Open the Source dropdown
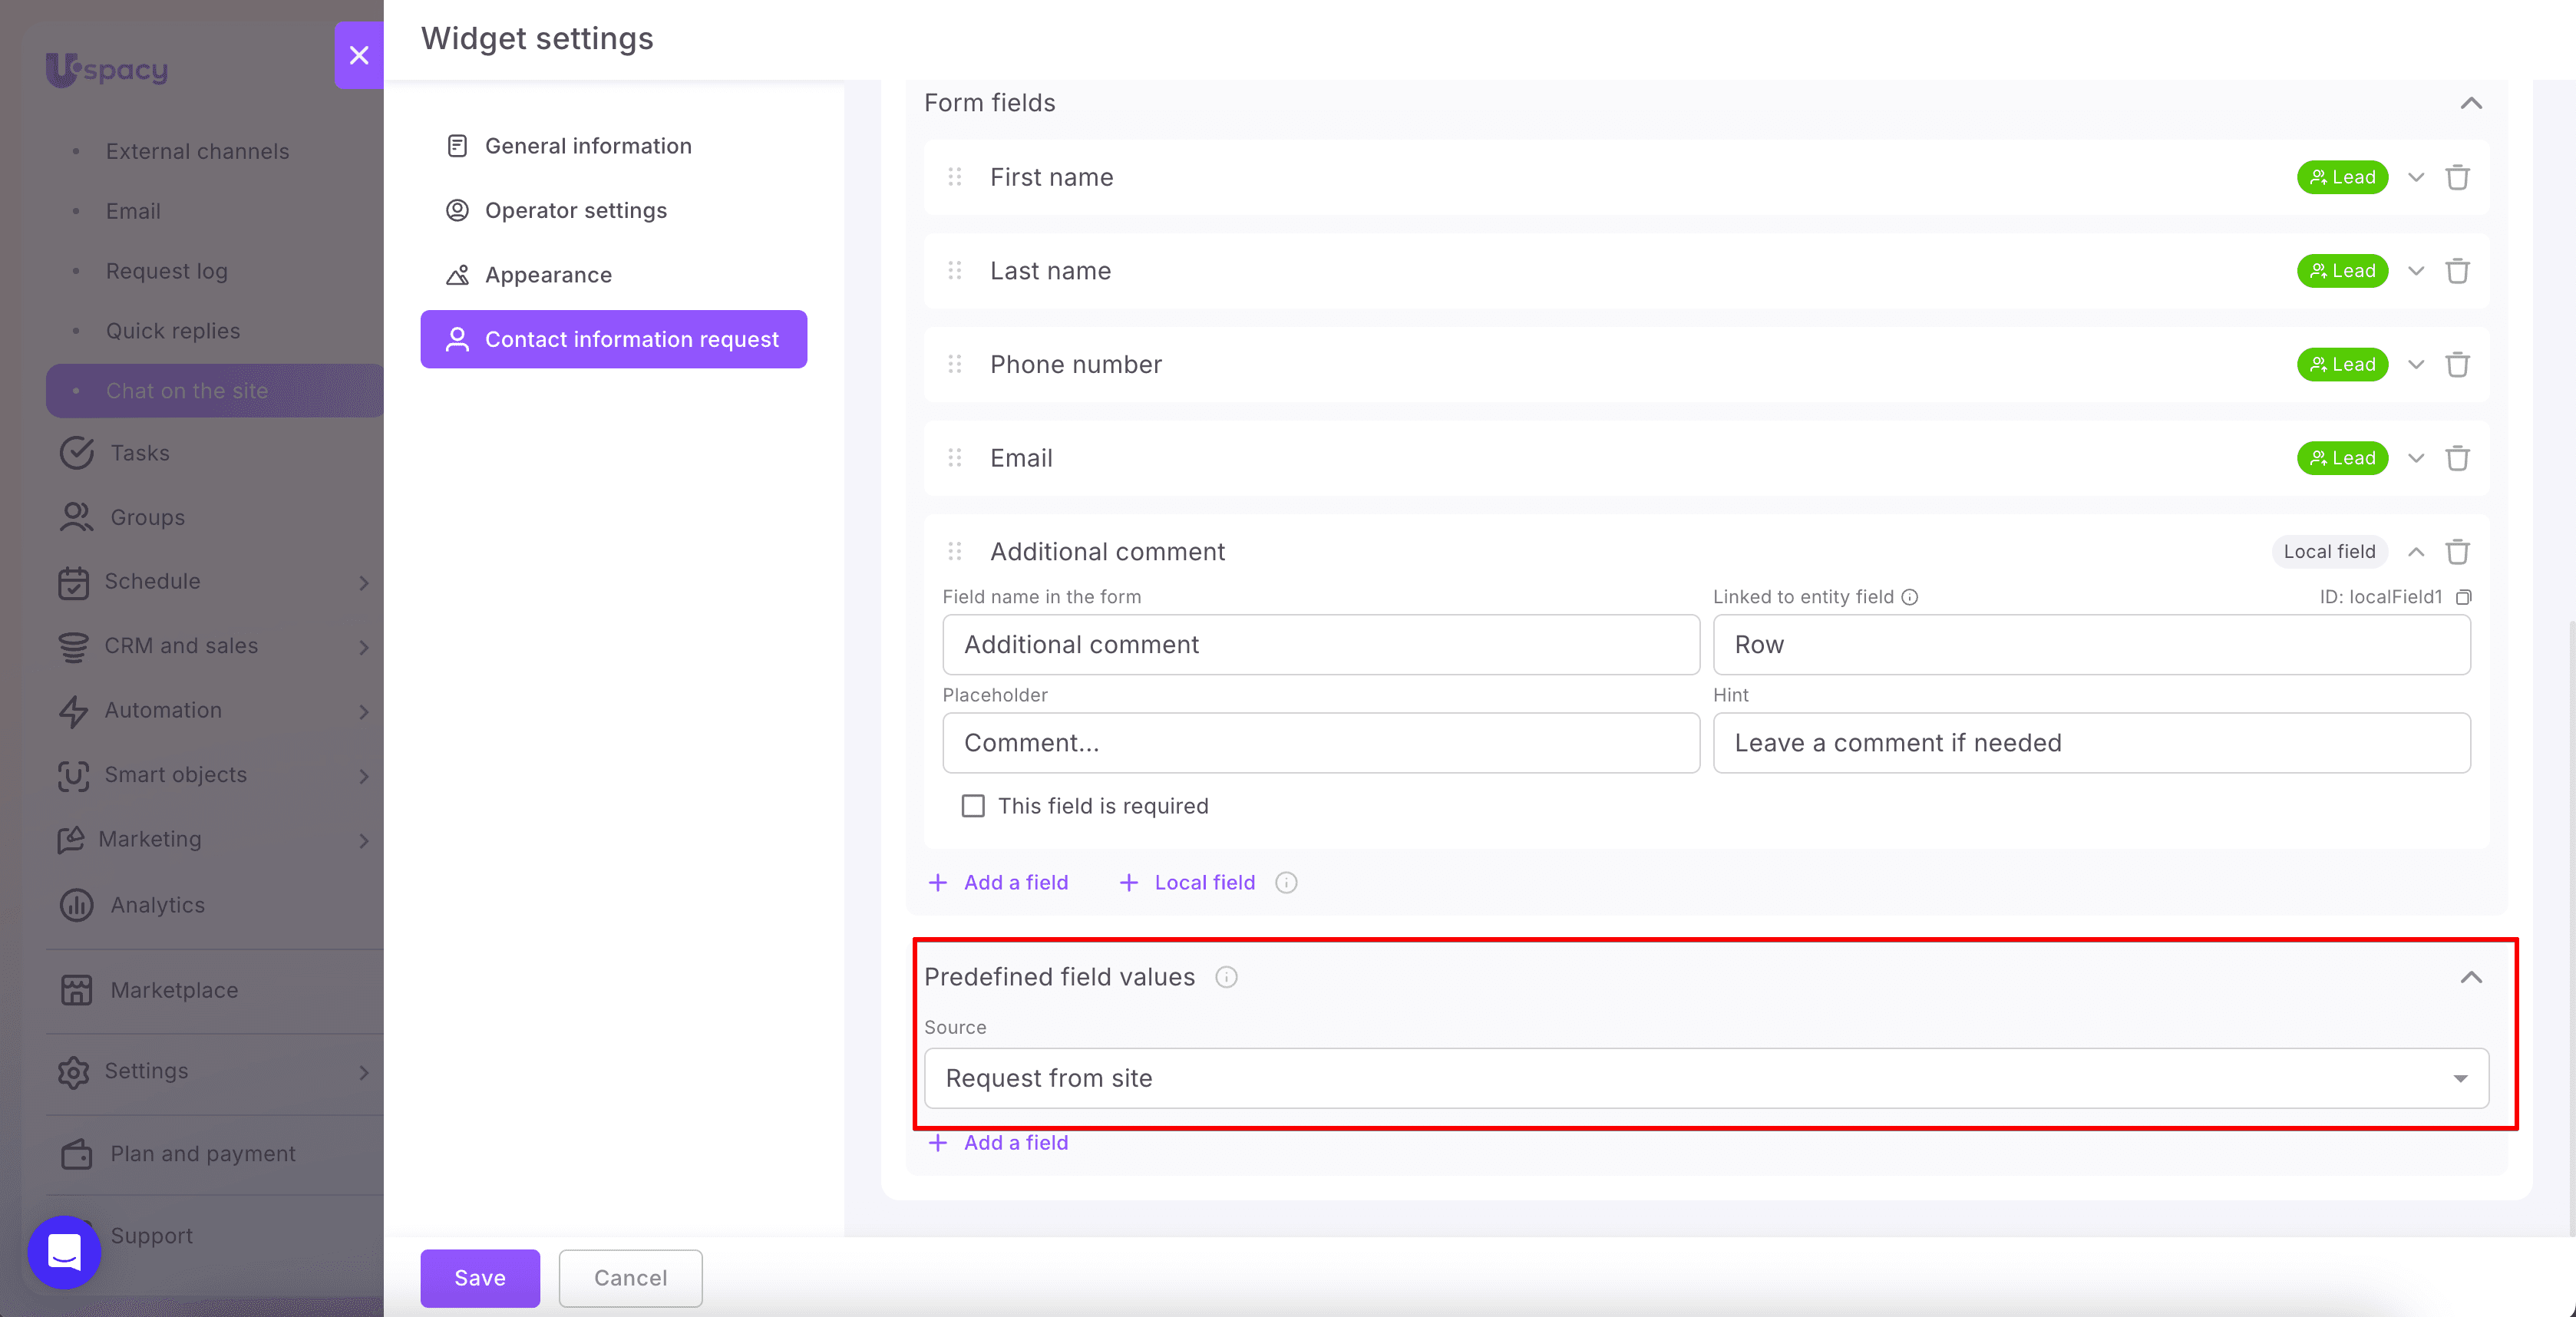The height and width of the screenshot is (1317, 2576). click(x=1706, y=1078)
